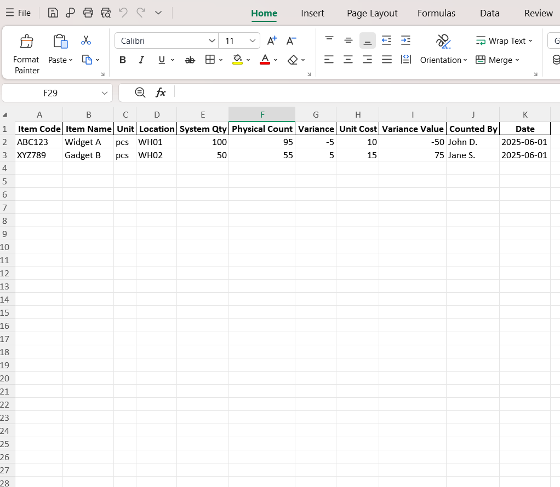Image resolution: width=560 pixels, height=487 pixels.
Task: Expand quick access toolbar customize arrow
Action: click(x=158, y=13)
